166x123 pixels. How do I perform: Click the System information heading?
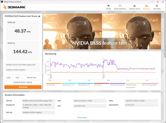15,95
